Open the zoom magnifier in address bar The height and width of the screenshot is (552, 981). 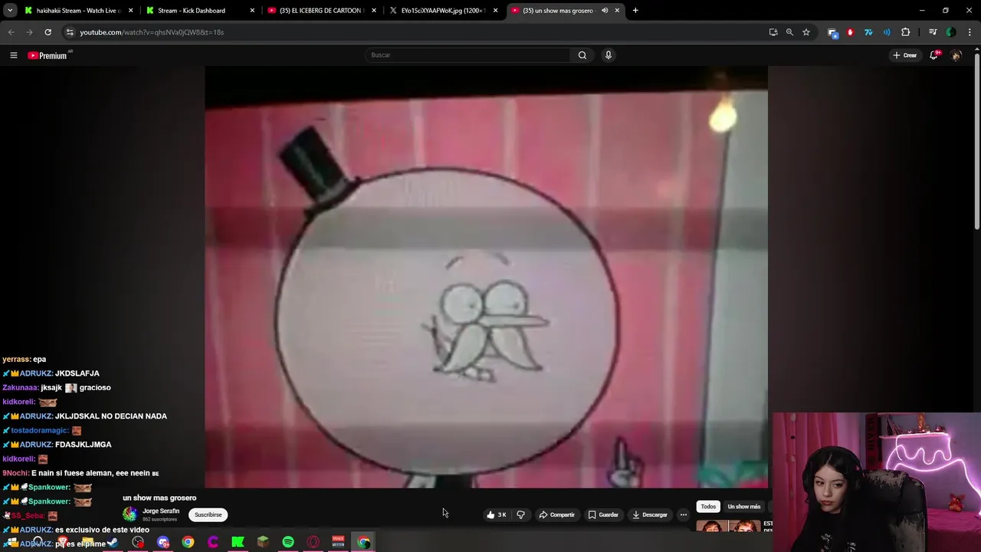tap(789, 32)
